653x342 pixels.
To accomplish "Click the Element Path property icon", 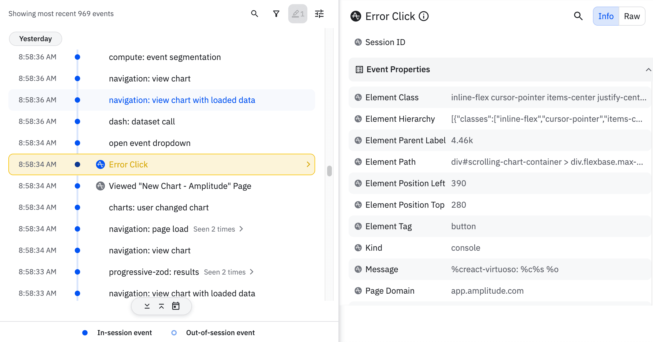I will (358, 162).
